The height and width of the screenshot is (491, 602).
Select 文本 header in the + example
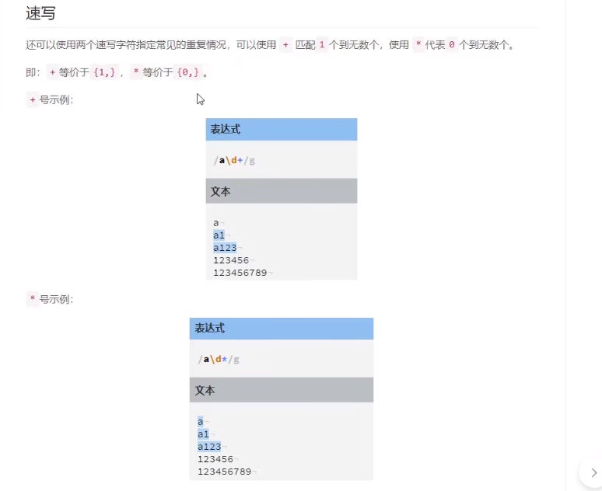pyautogui.click(x=220, y=191)
